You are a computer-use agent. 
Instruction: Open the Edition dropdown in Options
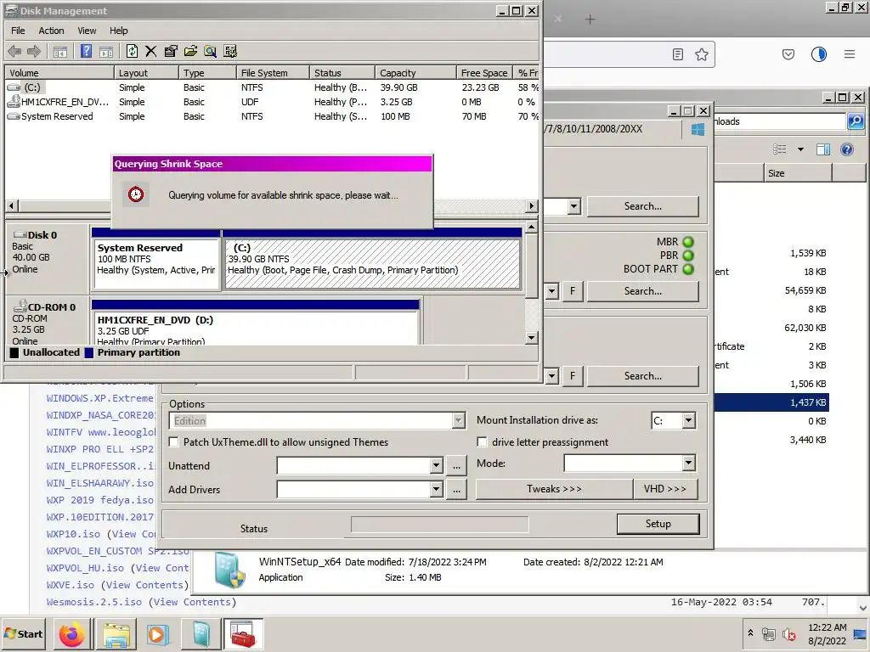(x=458, y=421)
